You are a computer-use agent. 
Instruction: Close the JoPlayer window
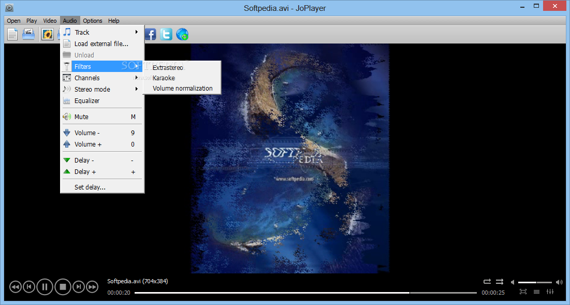click(x=555, y=6)
